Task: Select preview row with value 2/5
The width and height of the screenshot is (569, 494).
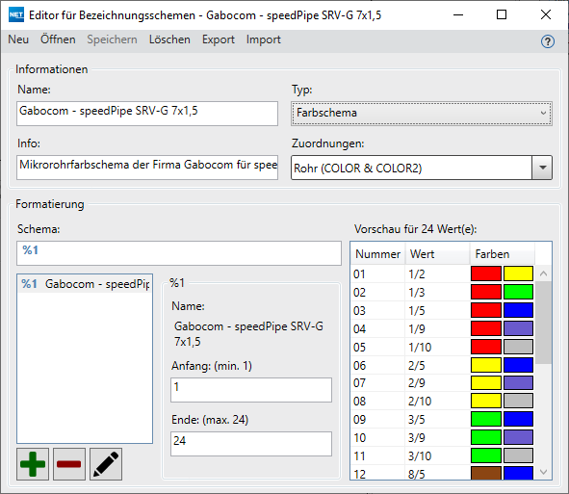Action: 443,365
